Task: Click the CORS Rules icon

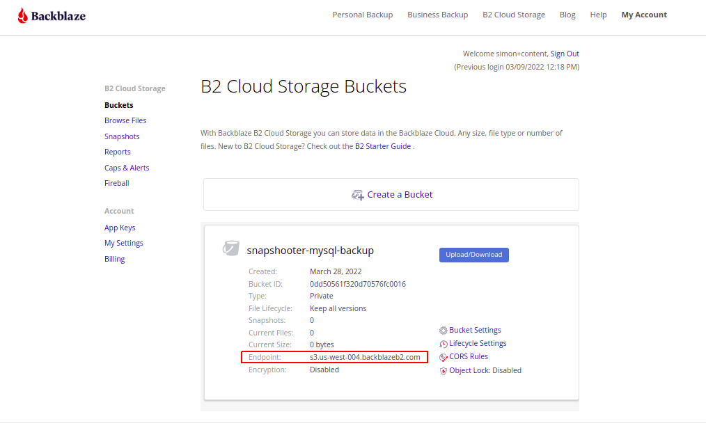Action: (444, 357)
